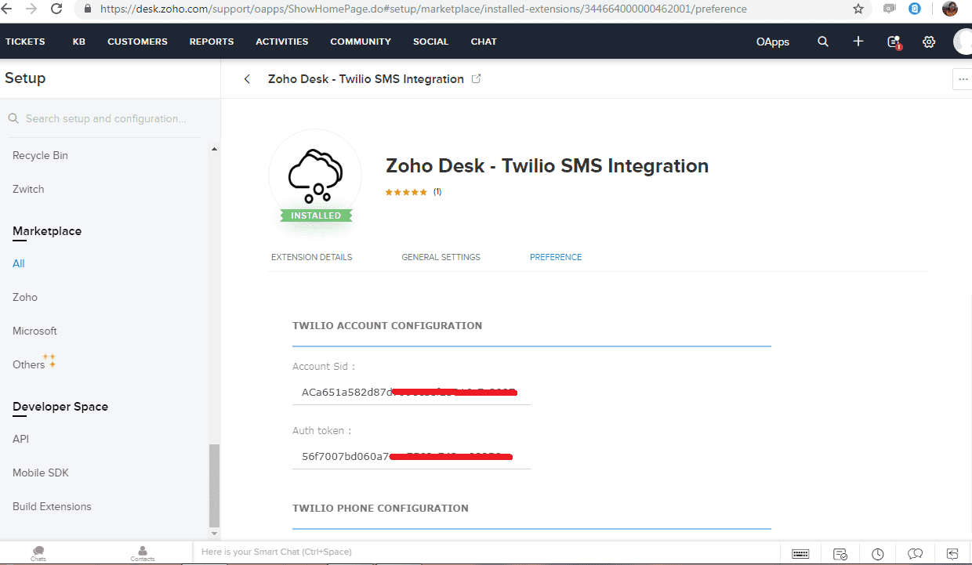Click the (1) rating count

click(x=437, y=192)
